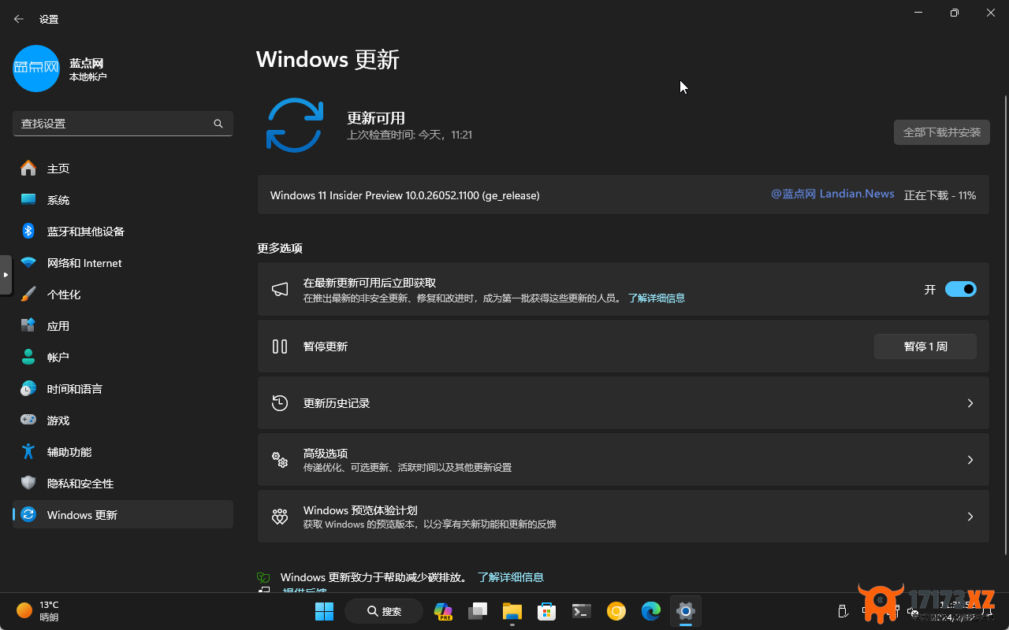Turn off 在最新更新可用后立即获取 toggle
Screen dimensions: 1009x630
tap(960, 289)
